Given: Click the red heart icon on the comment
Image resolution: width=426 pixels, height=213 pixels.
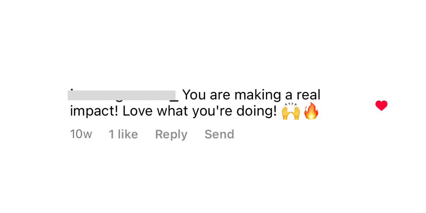Looking at the screenshot, I should pos(381,105).
